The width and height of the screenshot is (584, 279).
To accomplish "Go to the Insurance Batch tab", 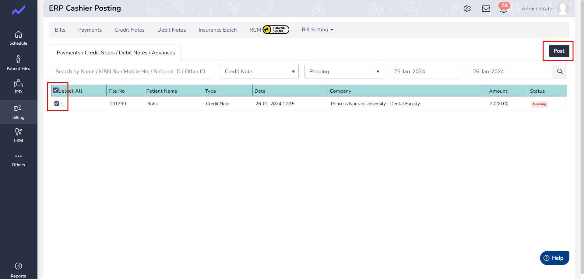I will click(x=217, y=30).
